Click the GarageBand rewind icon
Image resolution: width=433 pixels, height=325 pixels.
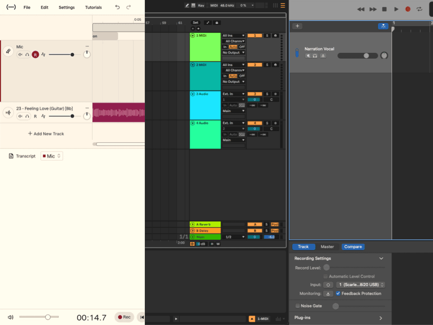361,9
